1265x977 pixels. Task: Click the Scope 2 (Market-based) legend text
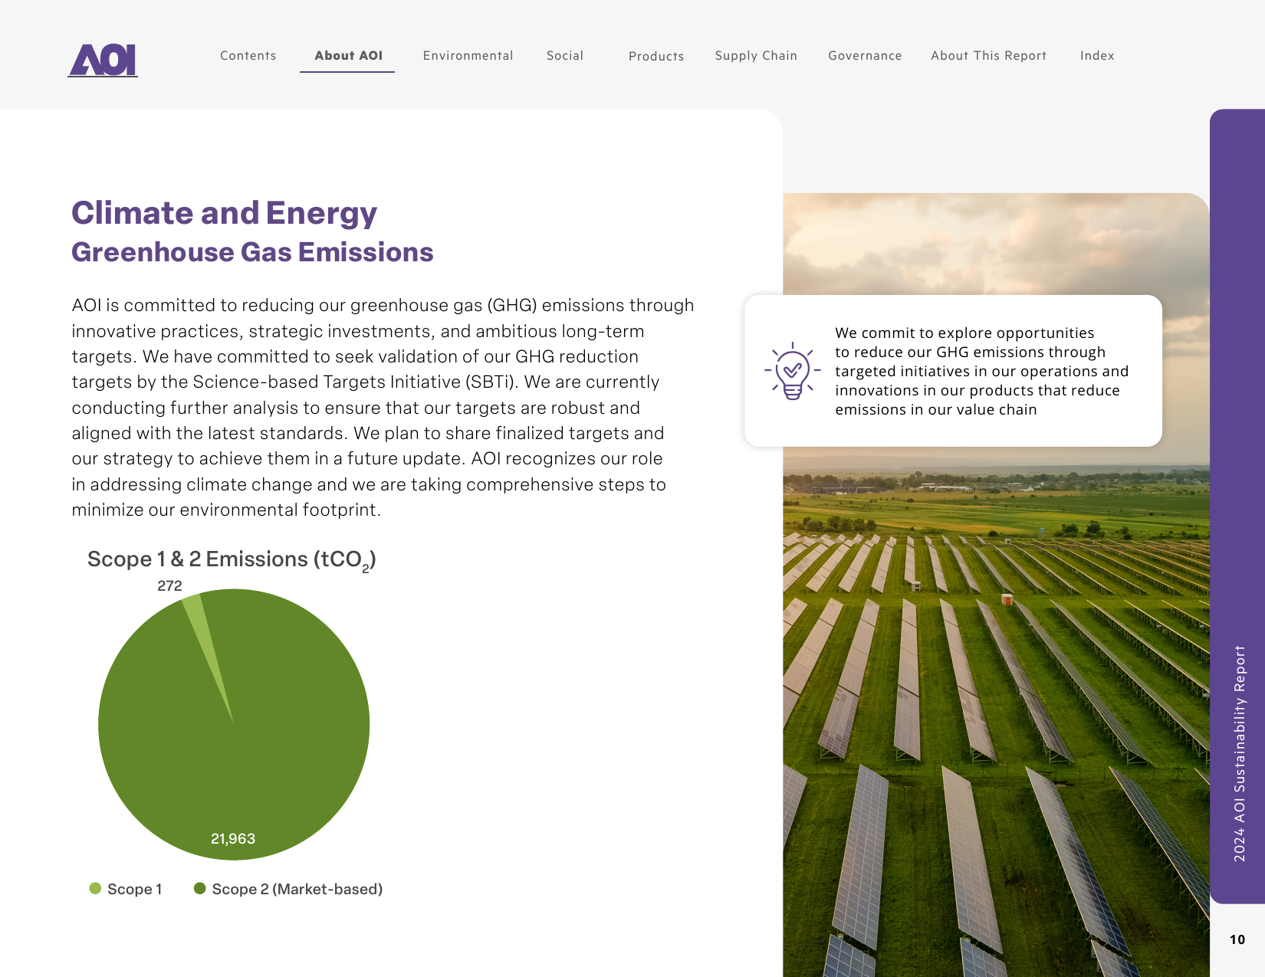[x=297, y=889]
